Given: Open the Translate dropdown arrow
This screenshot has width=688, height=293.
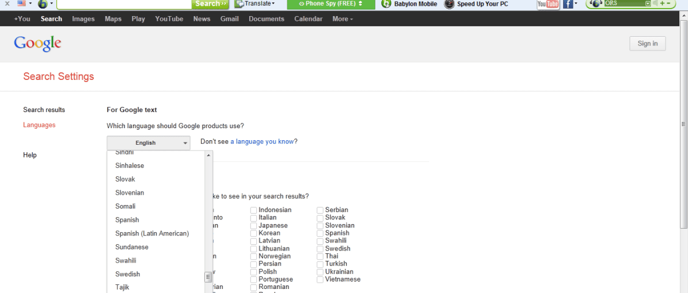Looking at the screenshot, I should pos(273,3).
